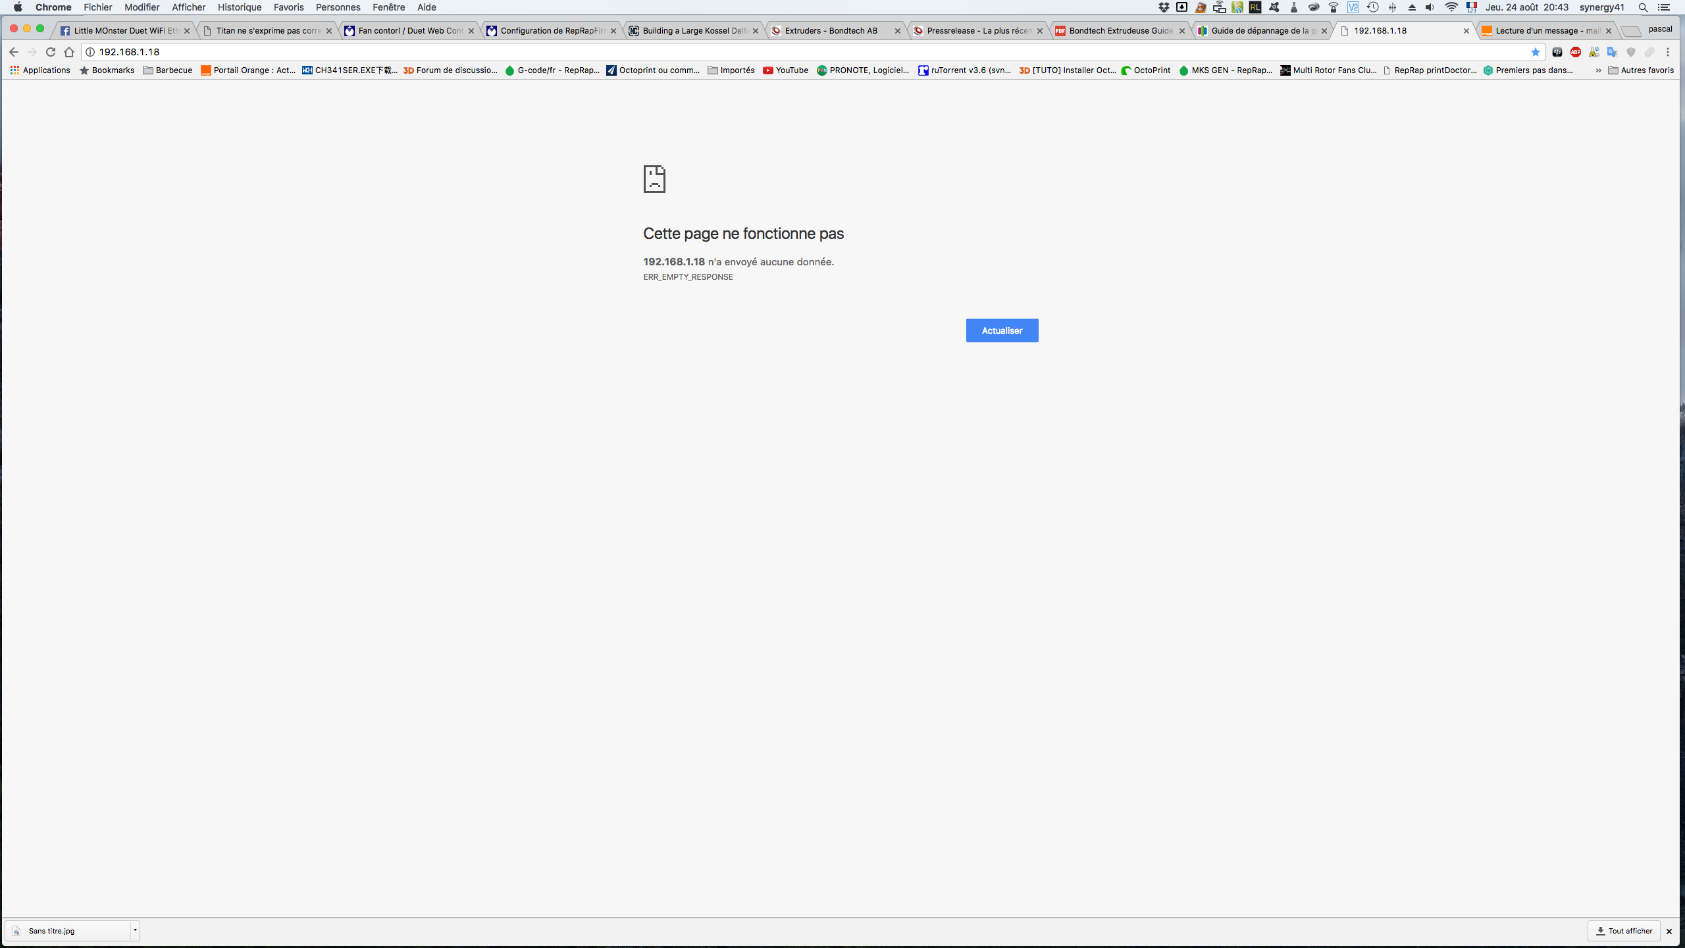Open the Sans titre.jpg download options arrow
Screen dimensions: 1685x948
point(135,930)
